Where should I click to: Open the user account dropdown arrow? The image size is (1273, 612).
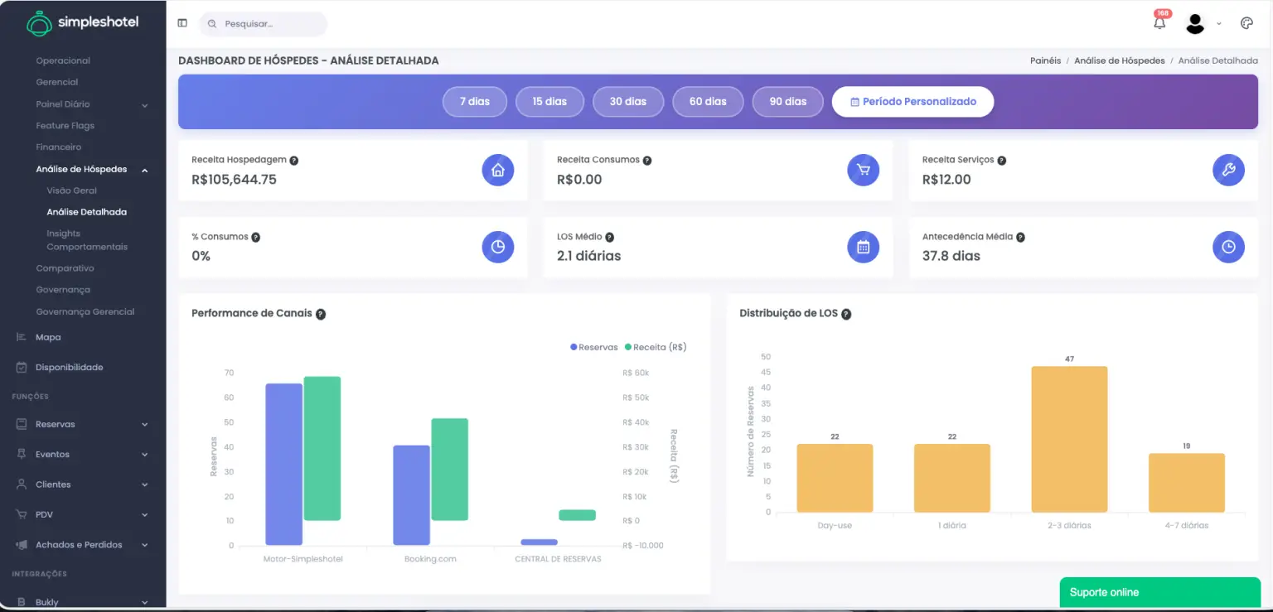pyautogui.click(x=1218, y=23)
